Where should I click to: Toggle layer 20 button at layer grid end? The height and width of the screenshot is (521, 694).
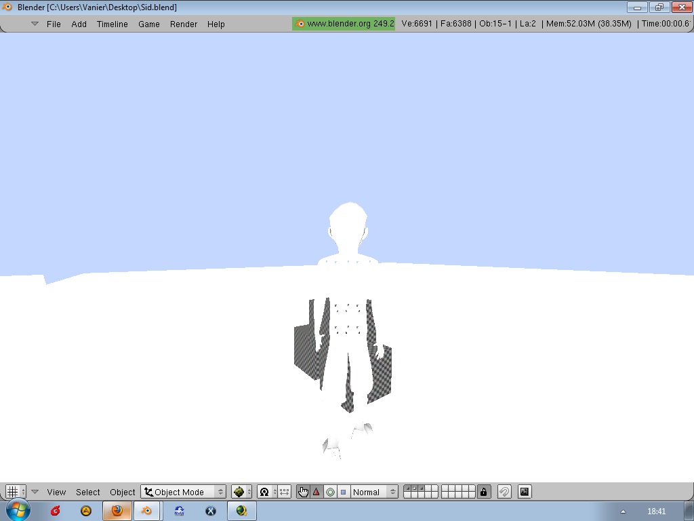[x=472, y=495]
